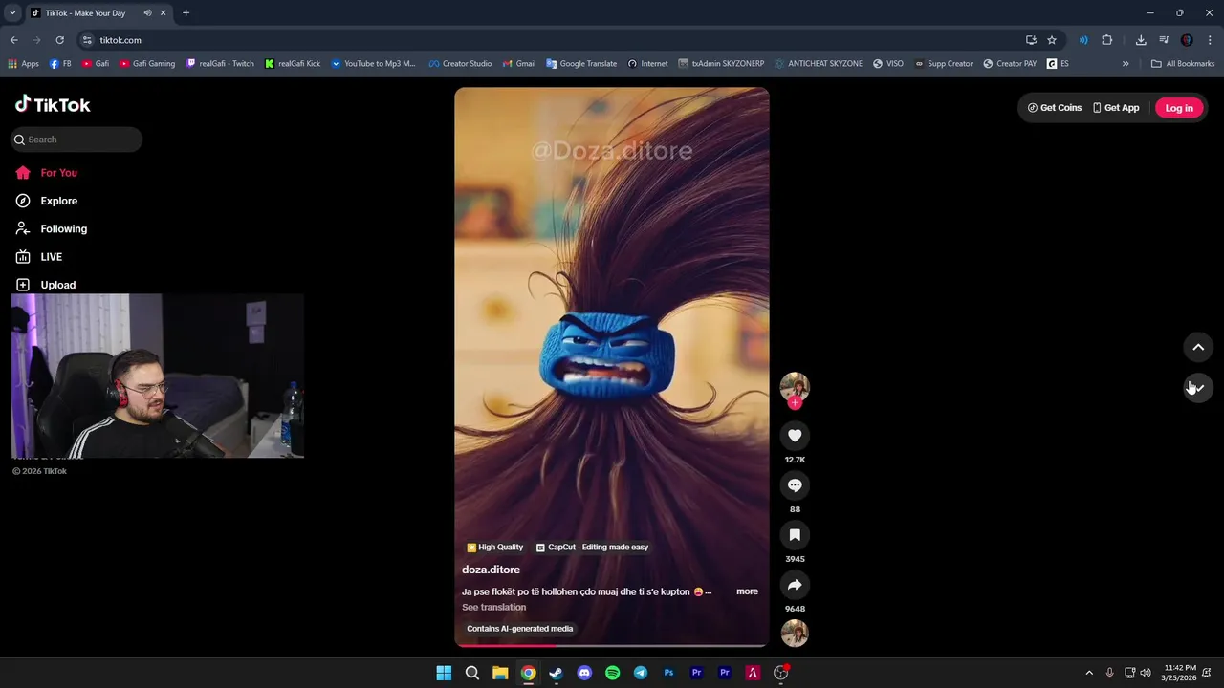The height and width of the screenshot is (688, 1224).
Task: Go back with the browser back arrow
Action: [x=13, y=40]
